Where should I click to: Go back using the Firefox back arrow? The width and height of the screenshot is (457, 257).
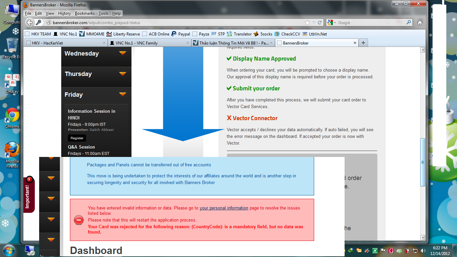click(x=30, y=22)
